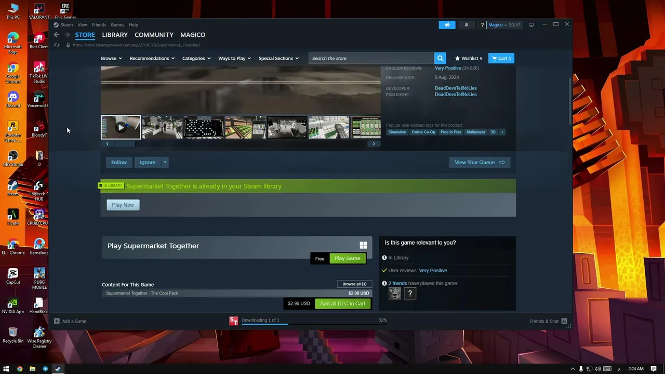Click the Play Now button
This screenshot has width=665, height=374.
click(x=123, y=205)
